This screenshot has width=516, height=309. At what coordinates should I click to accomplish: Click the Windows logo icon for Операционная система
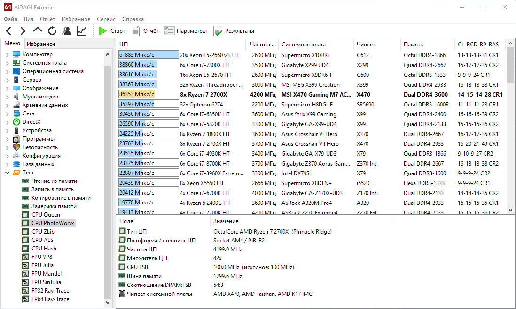(16, 71)
